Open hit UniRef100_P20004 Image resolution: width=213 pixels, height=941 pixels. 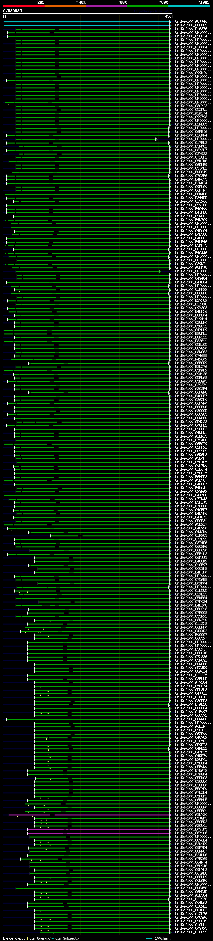pos(191,47)
